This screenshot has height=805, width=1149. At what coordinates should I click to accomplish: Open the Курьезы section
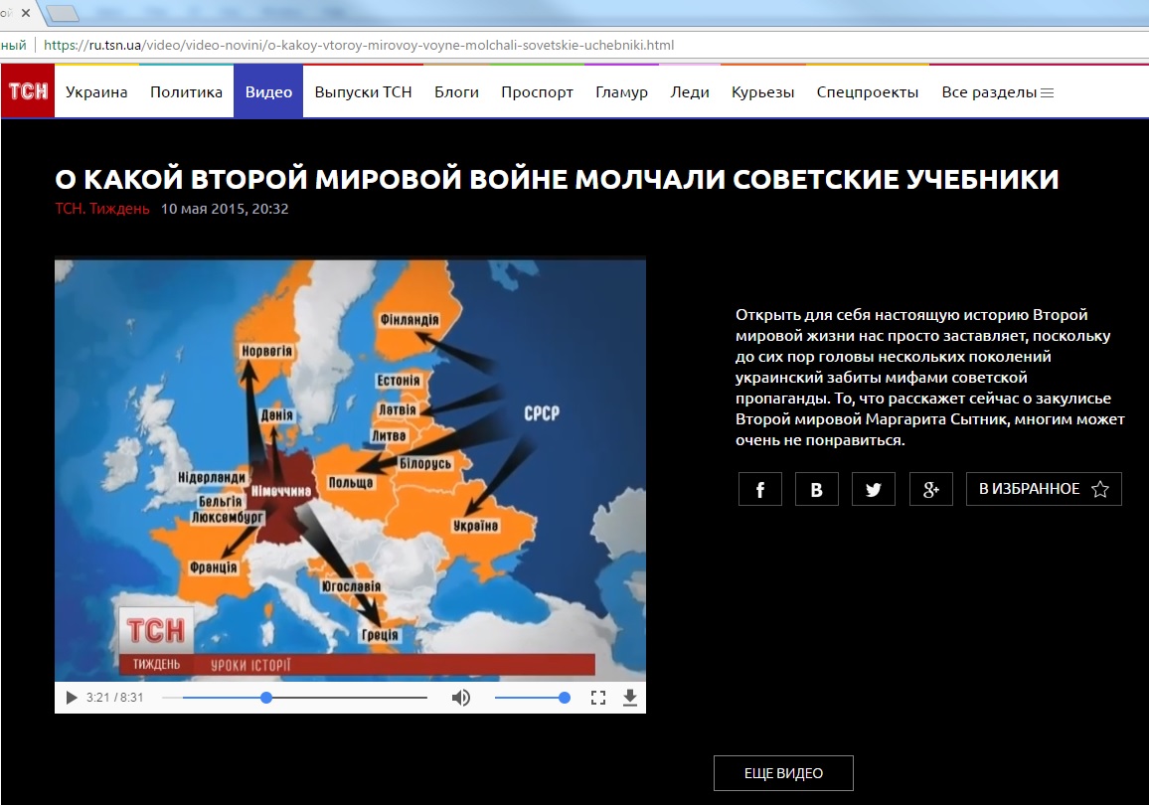pos(762,92)
